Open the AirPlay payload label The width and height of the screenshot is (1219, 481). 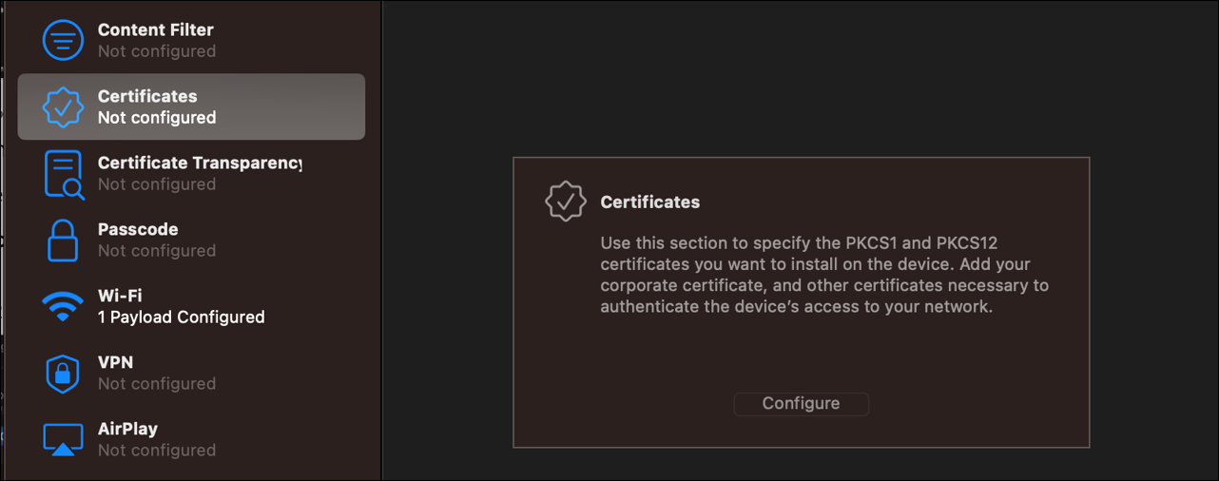tap(126, 430)
